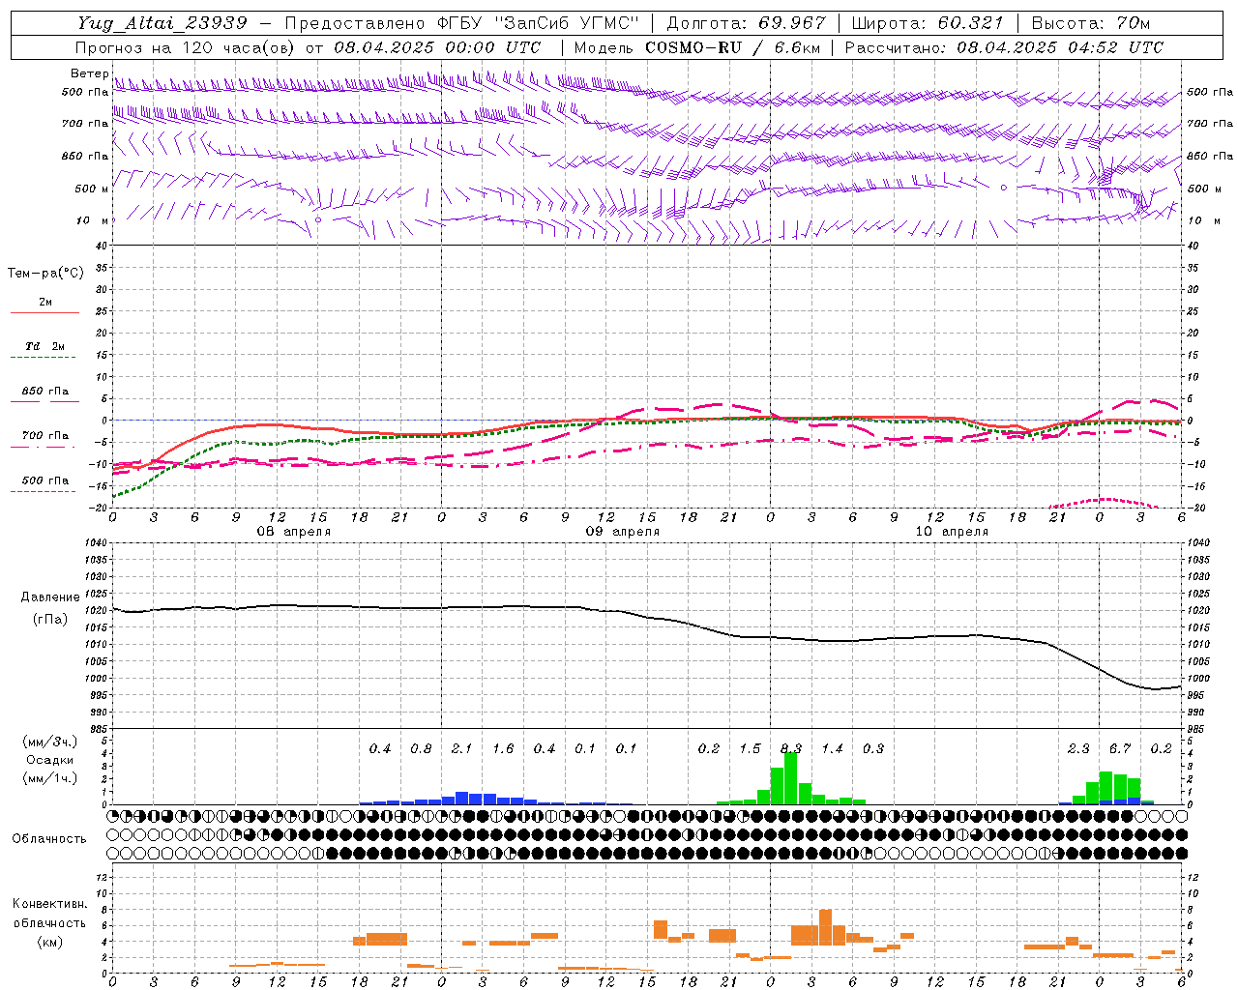Click the 1.4 precipitation total

(832, 748)
